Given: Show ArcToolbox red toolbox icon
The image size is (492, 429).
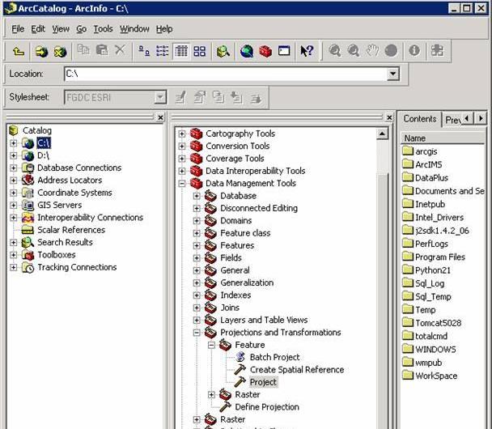Looking at the screenshot, I should [265, 51].
